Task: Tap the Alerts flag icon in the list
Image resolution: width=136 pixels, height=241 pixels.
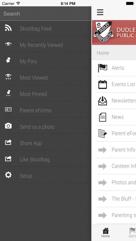Action: click(x=102, y=68)
